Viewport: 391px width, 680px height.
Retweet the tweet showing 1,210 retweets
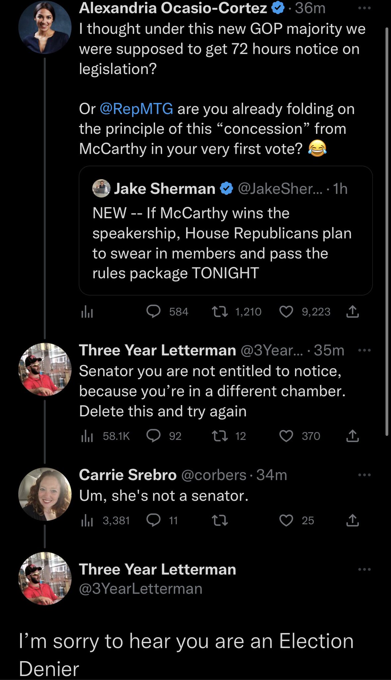(220, 312)
